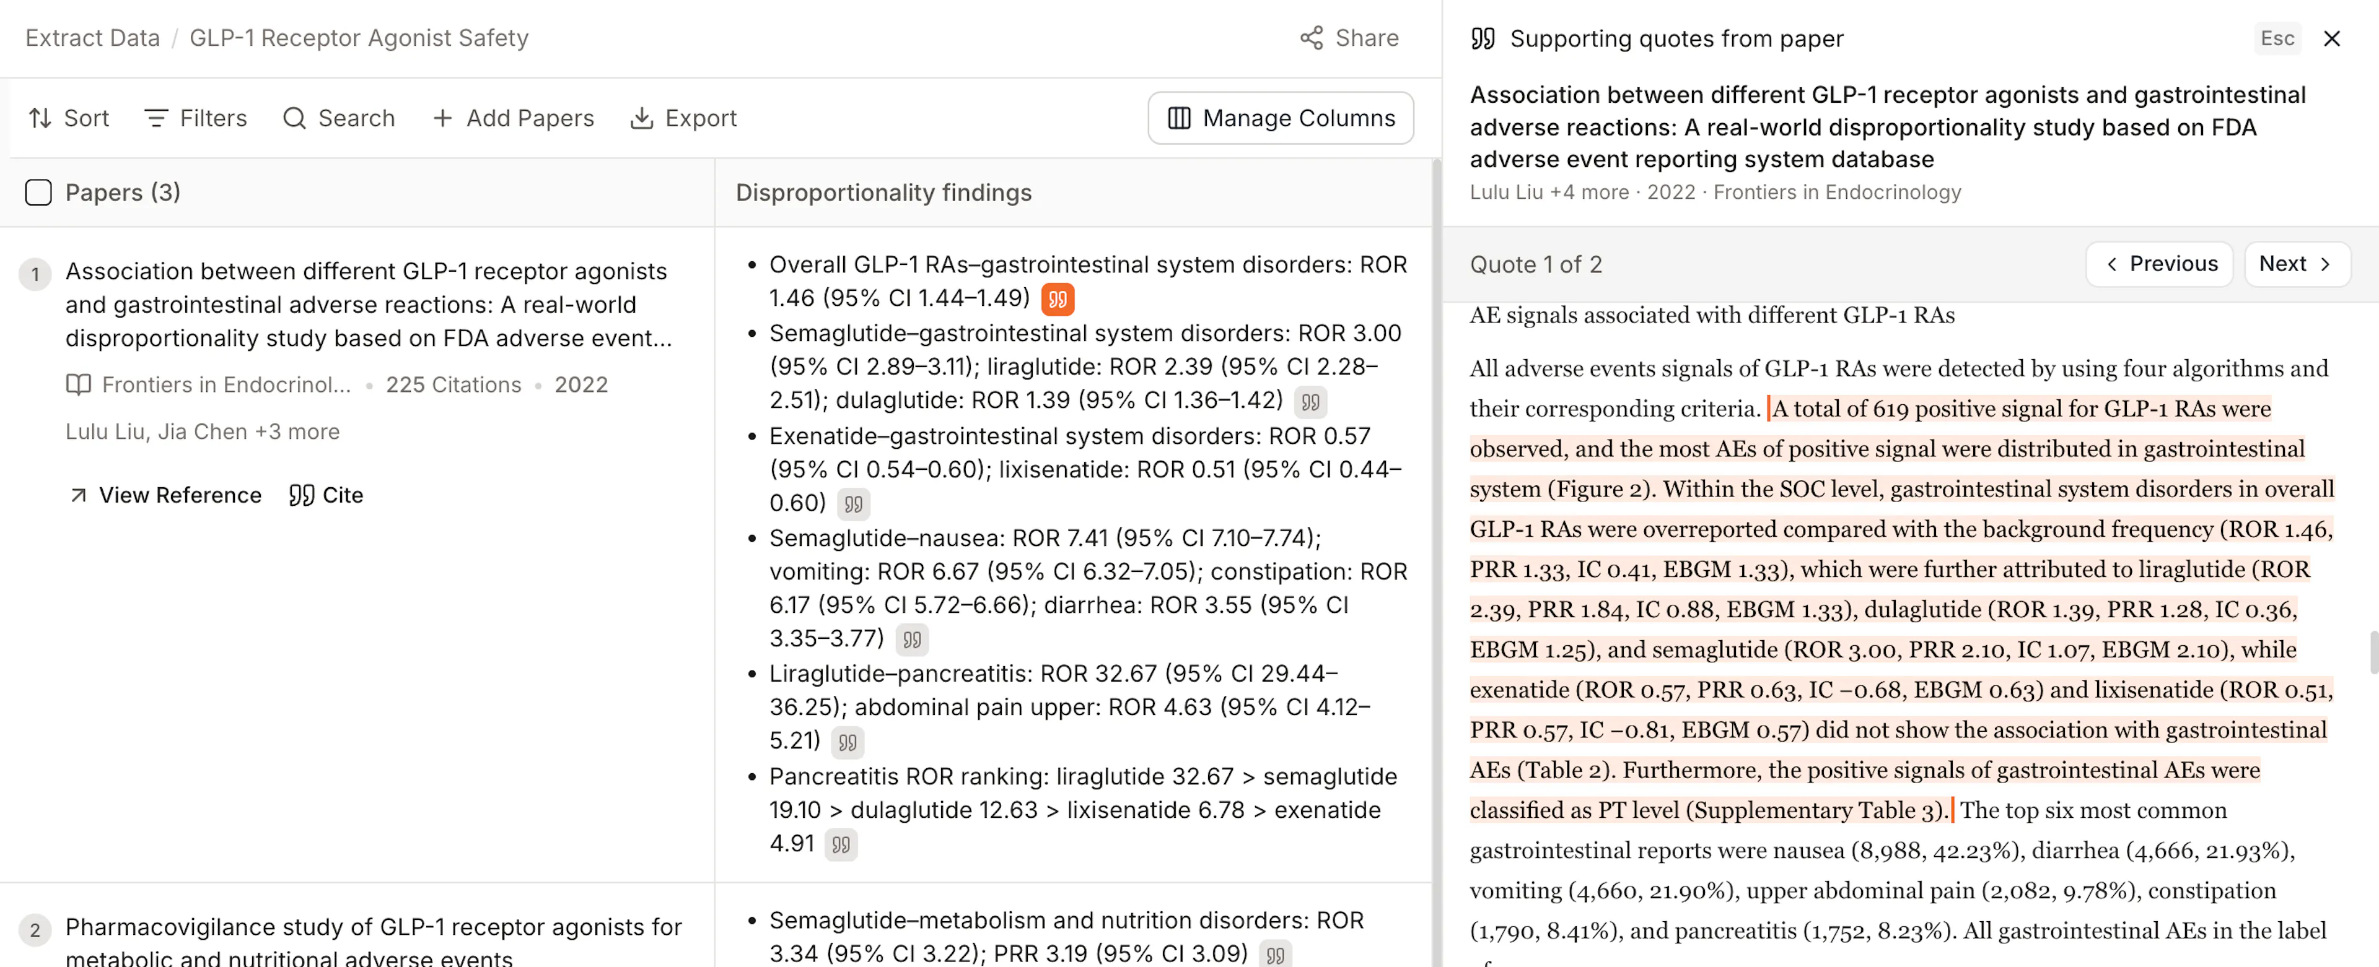Click the Cite button for paper 1

(326, 495)
